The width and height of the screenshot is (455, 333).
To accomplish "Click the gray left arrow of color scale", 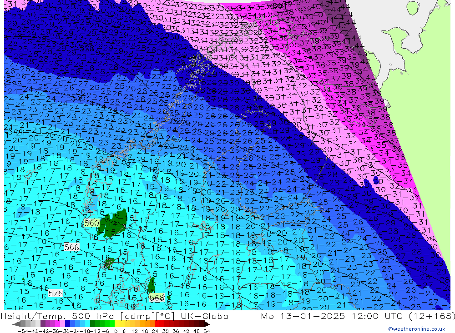I will point(16,323).
